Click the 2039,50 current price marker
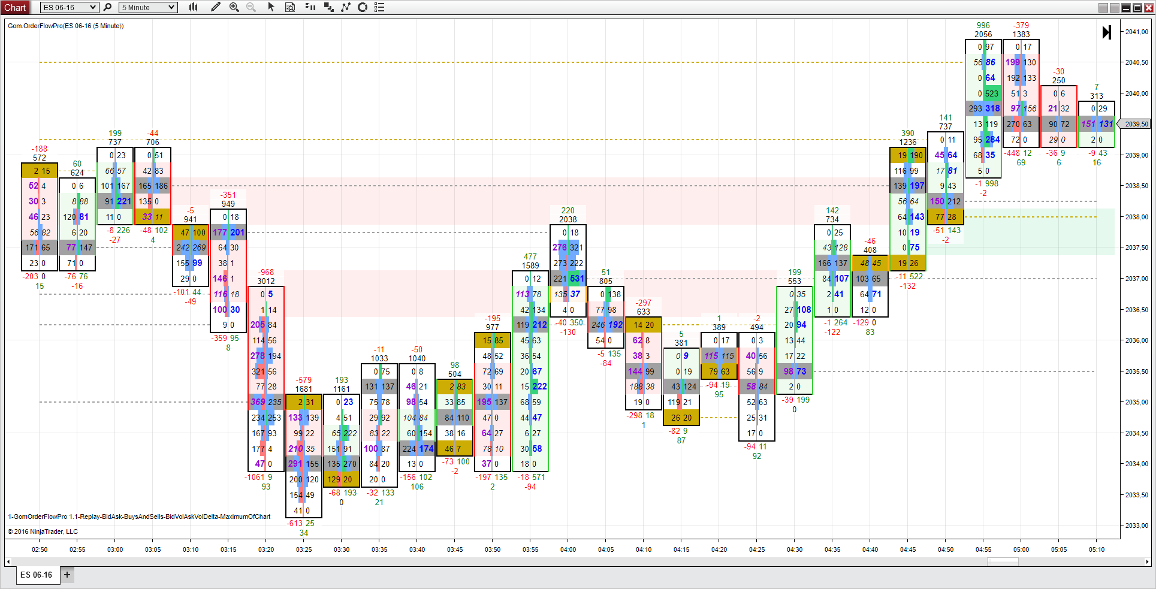The height and width of the screenshot is (589, 1156). point(1135,124)
